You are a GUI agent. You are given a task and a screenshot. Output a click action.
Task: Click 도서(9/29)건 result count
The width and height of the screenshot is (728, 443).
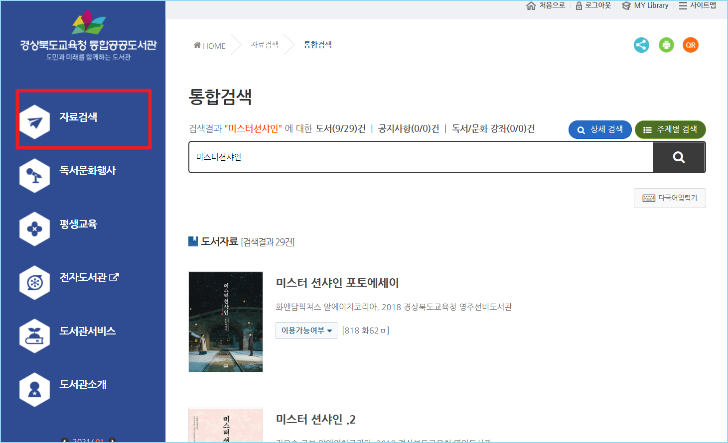[x=341, y=129]
